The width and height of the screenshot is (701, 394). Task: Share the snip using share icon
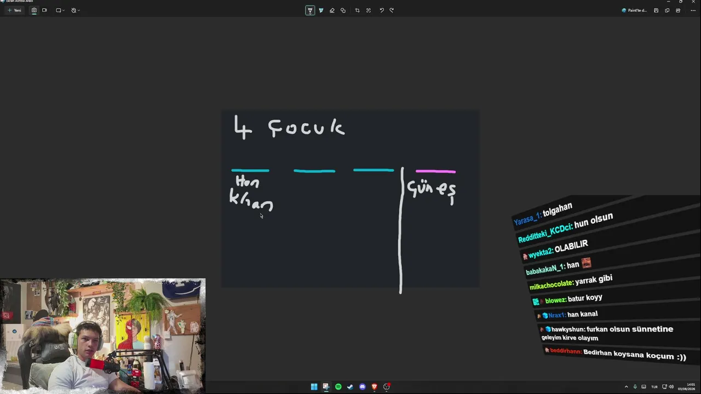[x=678, y=10]
